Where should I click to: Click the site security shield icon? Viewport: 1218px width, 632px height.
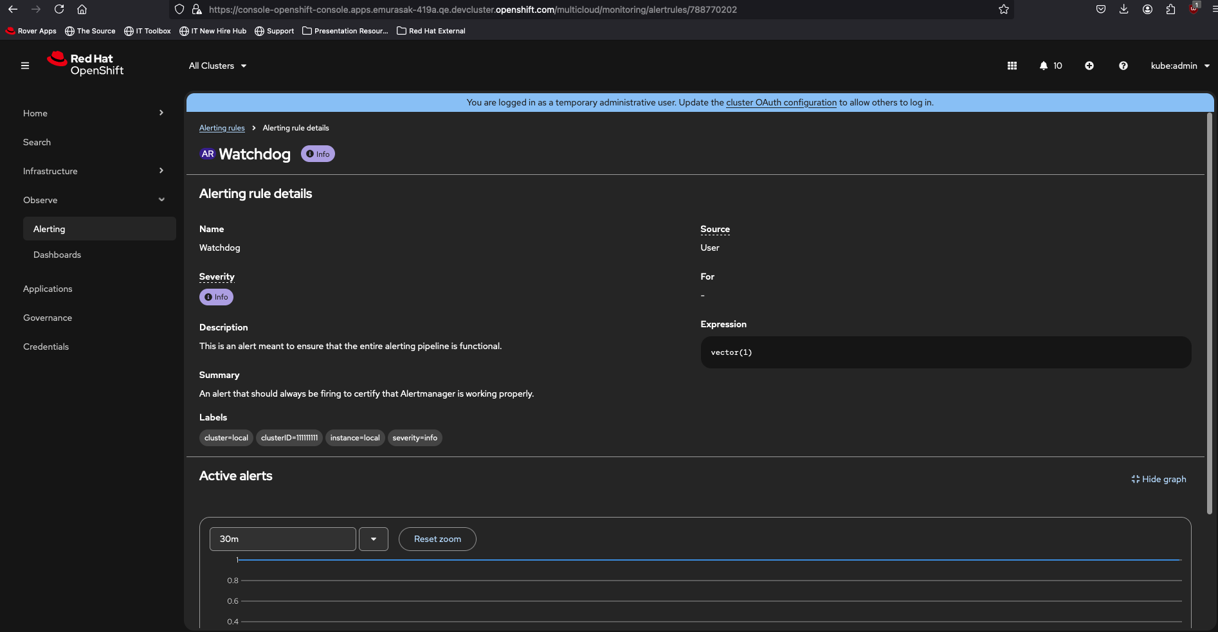(179, 9)
